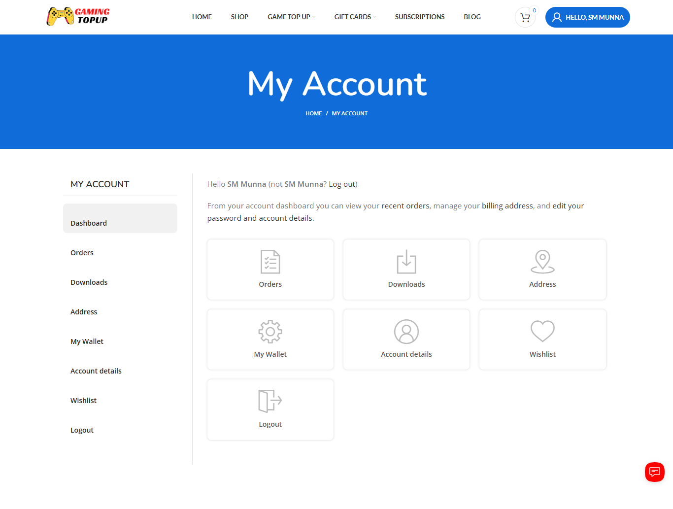Click the Gaming Topup logo

click(78, 16)
